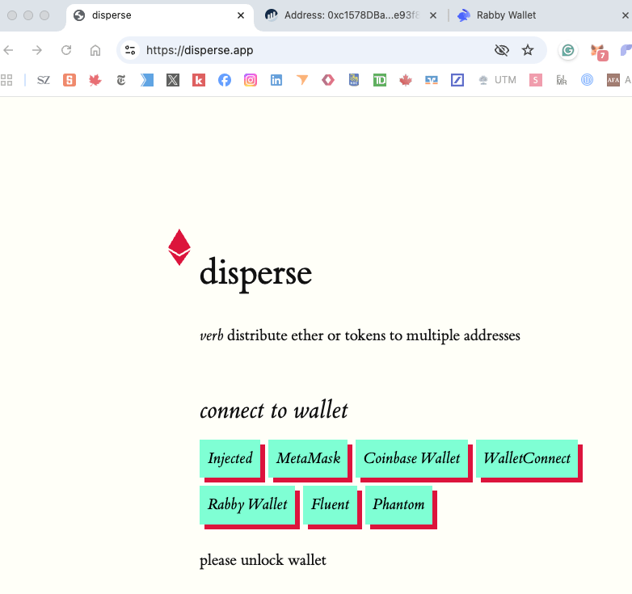
Task: Open the RBC bank bookmark
Action: [x=354, y=80]
